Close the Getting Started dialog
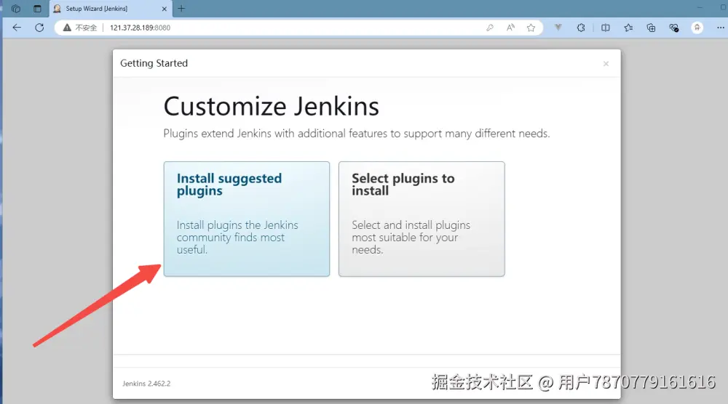 [606, 64]
